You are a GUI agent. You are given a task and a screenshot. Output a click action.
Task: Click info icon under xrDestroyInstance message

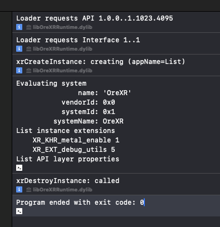click(x=19, y=190)
